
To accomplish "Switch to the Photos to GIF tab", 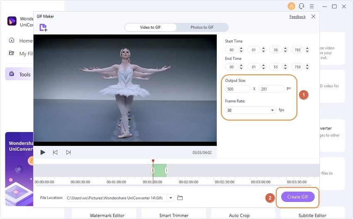I will click(x=202, y=27).
